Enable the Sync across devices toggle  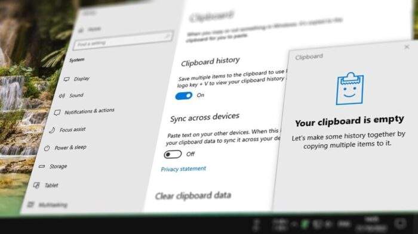(173, 154)
